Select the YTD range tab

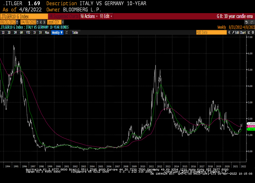pos(28,32)
